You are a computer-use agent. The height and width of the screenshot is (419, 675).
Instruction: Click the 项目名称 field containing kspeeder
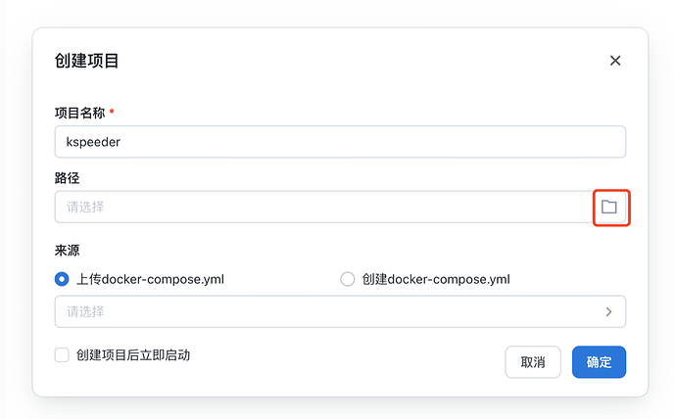pos(340,142)
